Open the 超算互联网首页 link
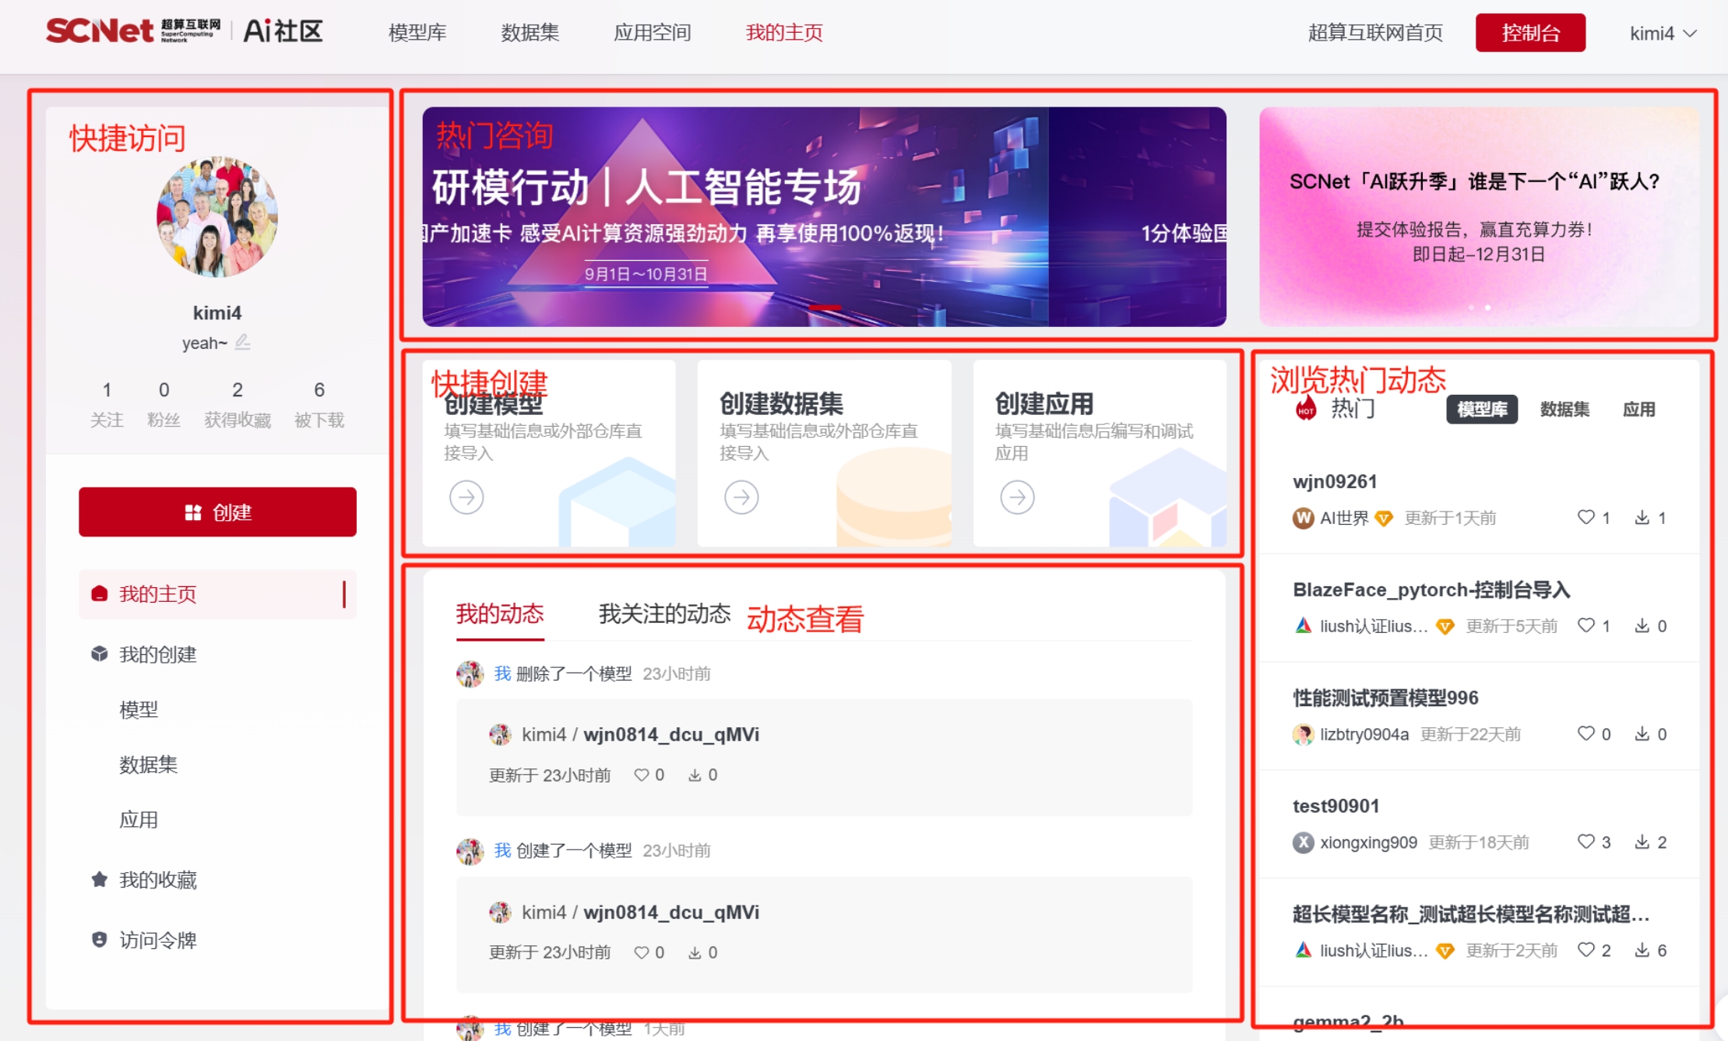The height and width of the screenshot is (1041, 1728). pos(1375,33)
